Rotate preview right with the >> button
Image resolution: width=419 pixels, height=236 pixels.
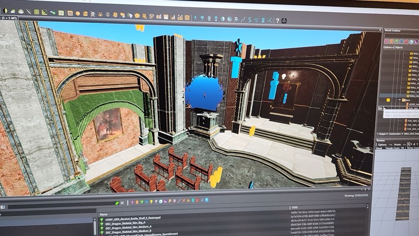pyautogui.click(x=404, y=145)
